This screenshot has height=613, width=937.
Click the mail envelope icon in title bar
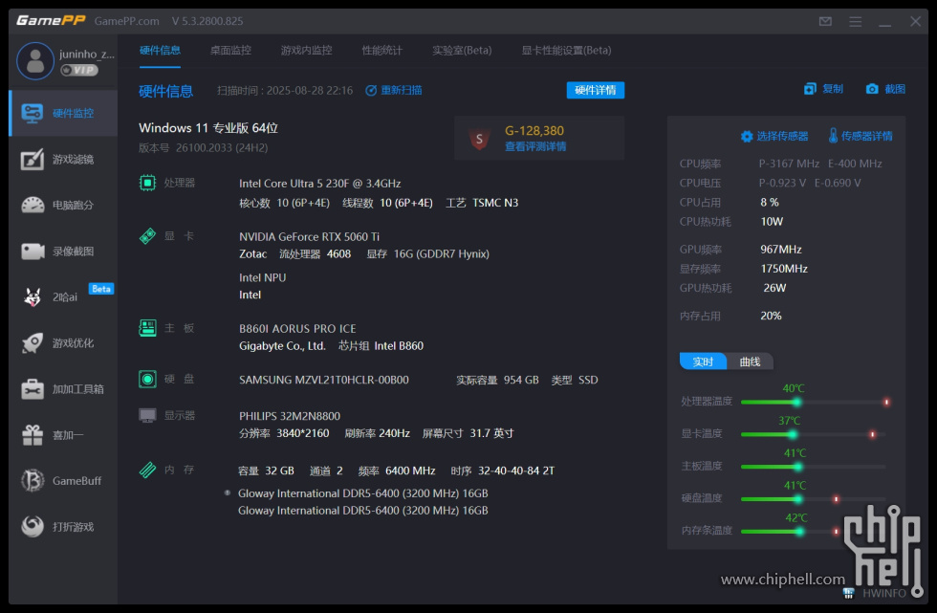click(x=825, y=21)
